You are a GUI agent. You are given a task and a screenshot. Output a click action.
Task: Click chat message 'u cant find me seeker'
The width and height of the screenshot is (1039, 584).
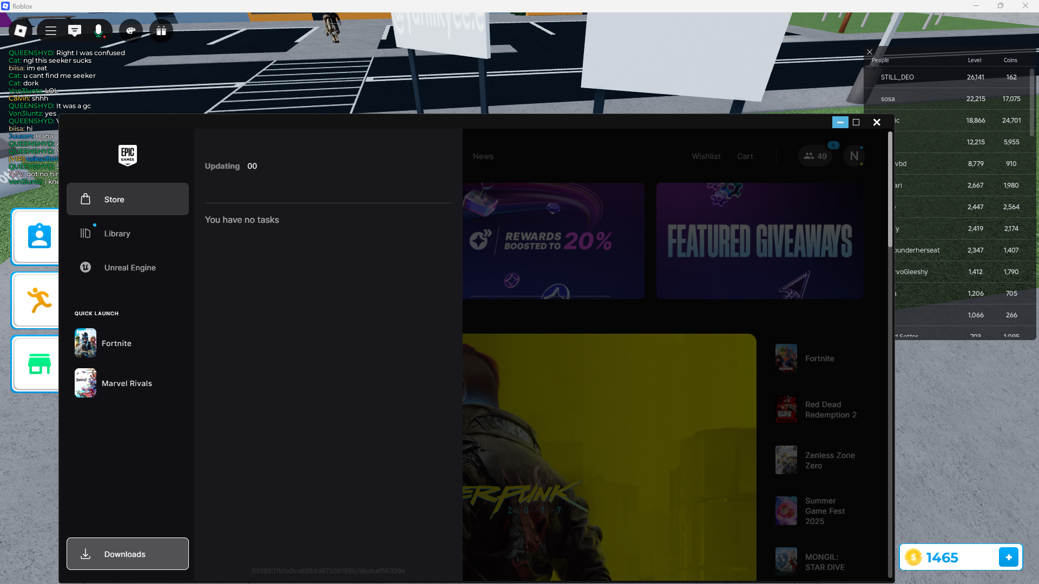(x=60, y=76)
